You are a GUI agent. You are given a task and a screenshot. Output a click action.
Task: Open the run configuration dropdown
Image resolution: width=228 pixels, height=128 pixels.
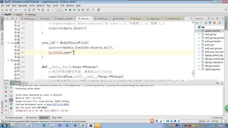coord(60,10)
